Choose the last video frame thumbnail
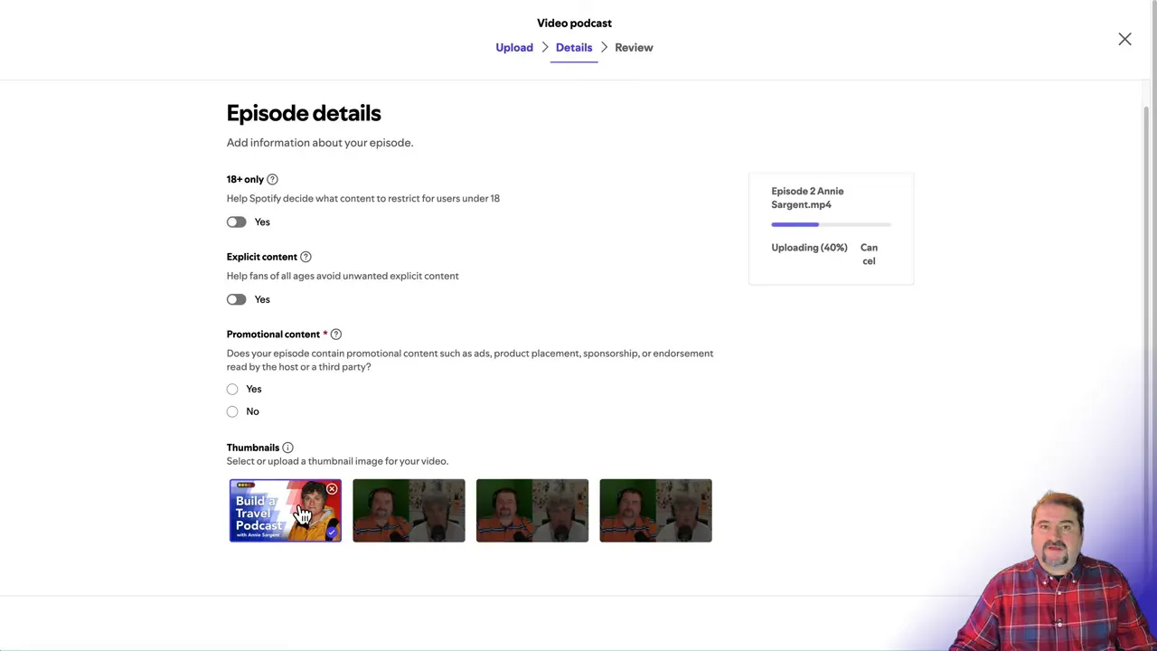This screenshot has height=651, width=1157. [x=655, y=510]
